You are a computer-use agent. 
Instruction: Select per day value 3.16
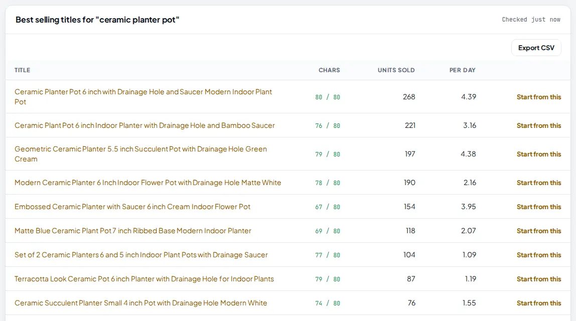pos(470,125)
